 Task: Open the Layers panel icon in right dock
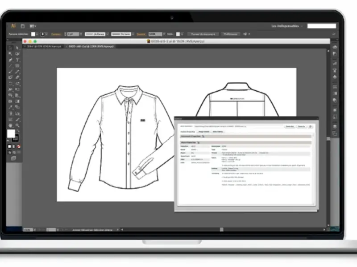[x=335, y=127]
